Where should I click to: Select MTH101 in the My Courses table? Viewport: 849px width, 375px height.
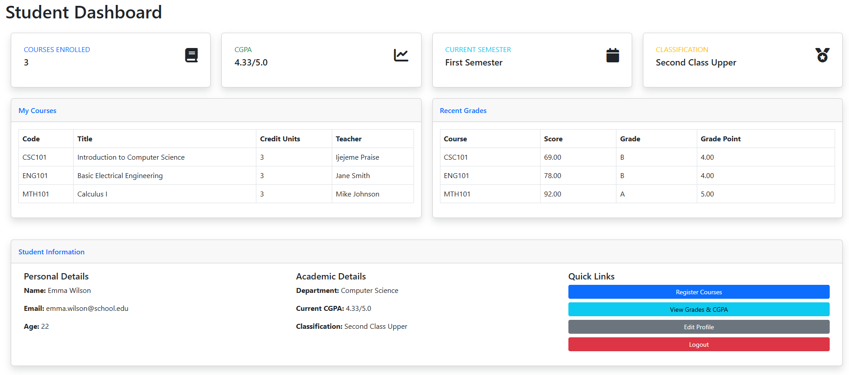pos(35,194)
